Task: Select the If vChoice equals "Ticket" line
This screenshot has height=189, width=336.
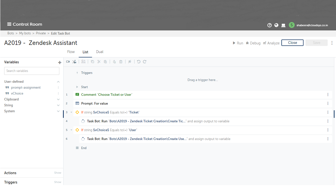Action: pyautogui.click(x=203, y=112)
